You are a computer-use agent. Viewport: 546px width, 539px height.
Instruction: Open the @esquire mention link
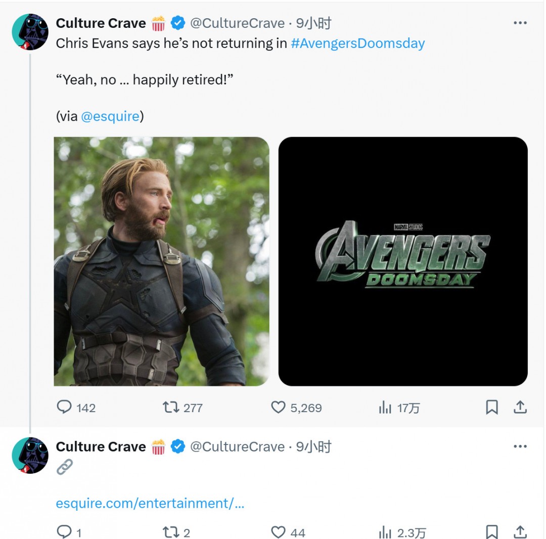(x=110, y=116)
